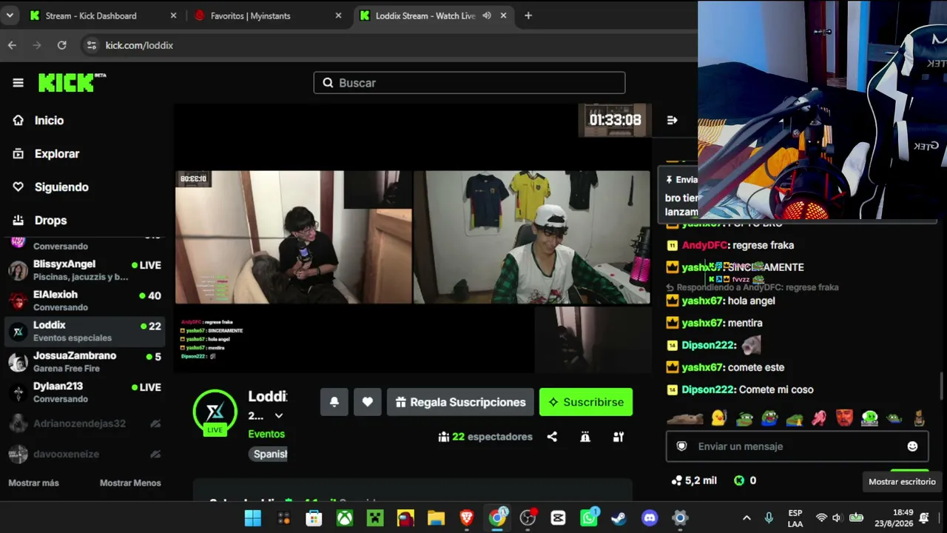Click the stream video player
The height and width of the screenshot is (533, 947).
click(x=413, y=238)
